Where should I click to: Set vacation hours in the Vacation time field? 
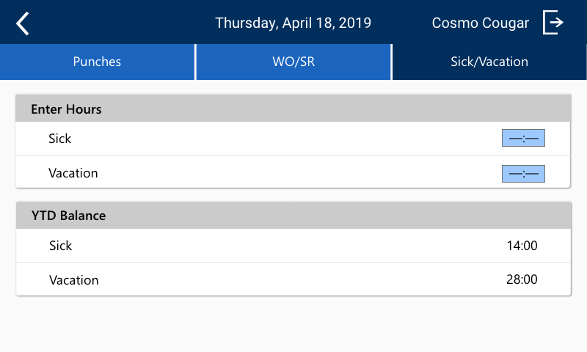pos(523,174)
